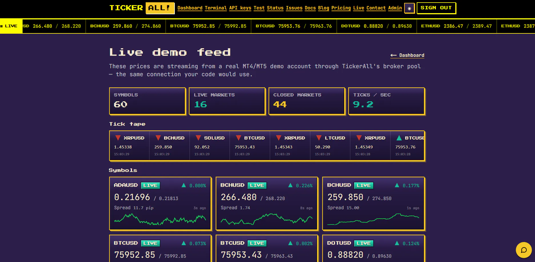Click the Tick tape section heading

click(x=127, y=124)
